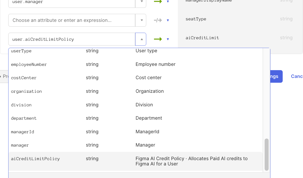Click the blue save mappings button
Image resolution: width=303 pixels, height=178 pixels.
276,76
